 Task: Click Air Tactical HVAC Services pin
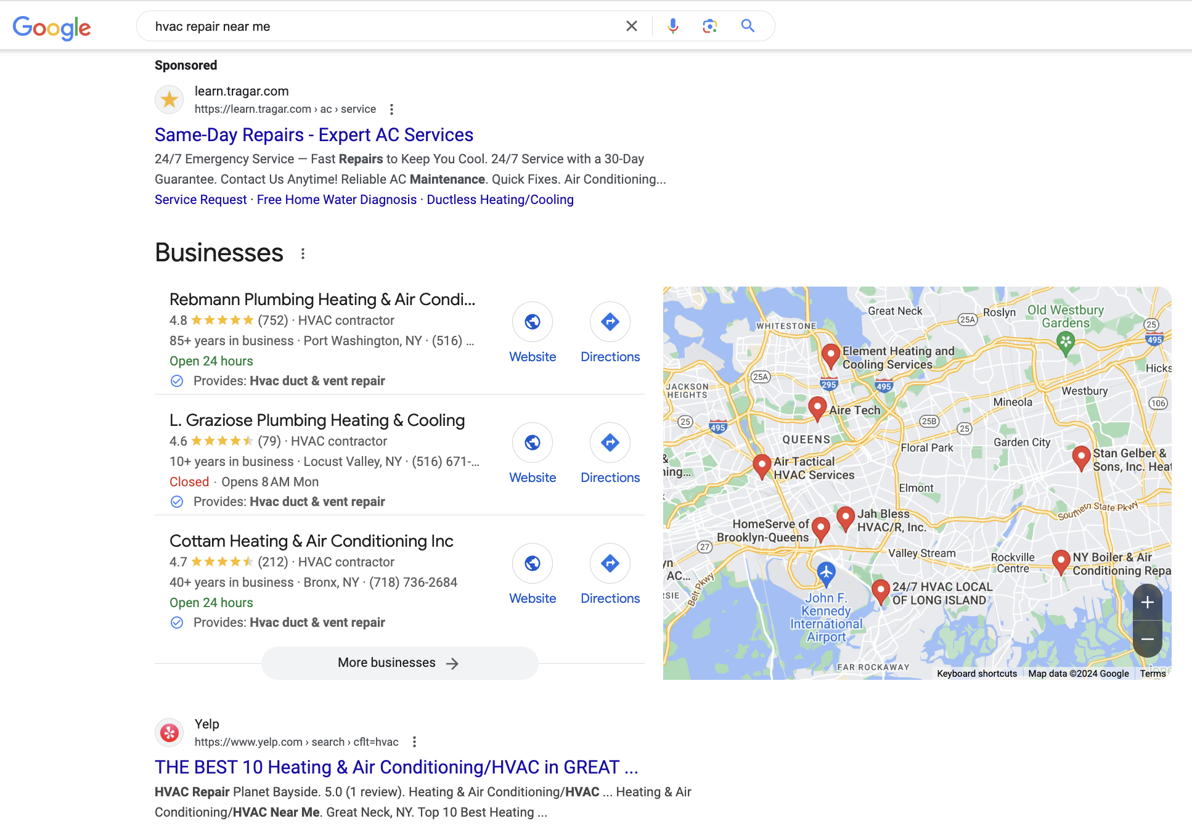pyautogui.click(x=762, y=467)
